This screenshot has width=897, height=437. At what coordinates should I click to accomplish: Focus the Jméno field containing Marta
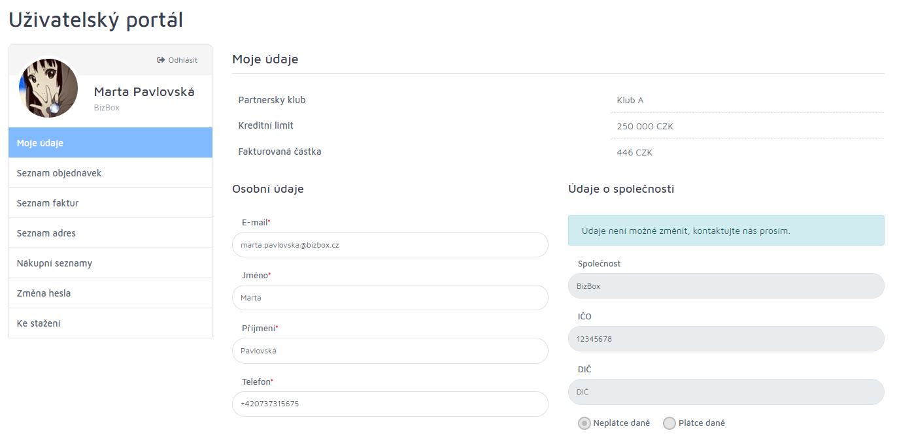click(390, 298)
